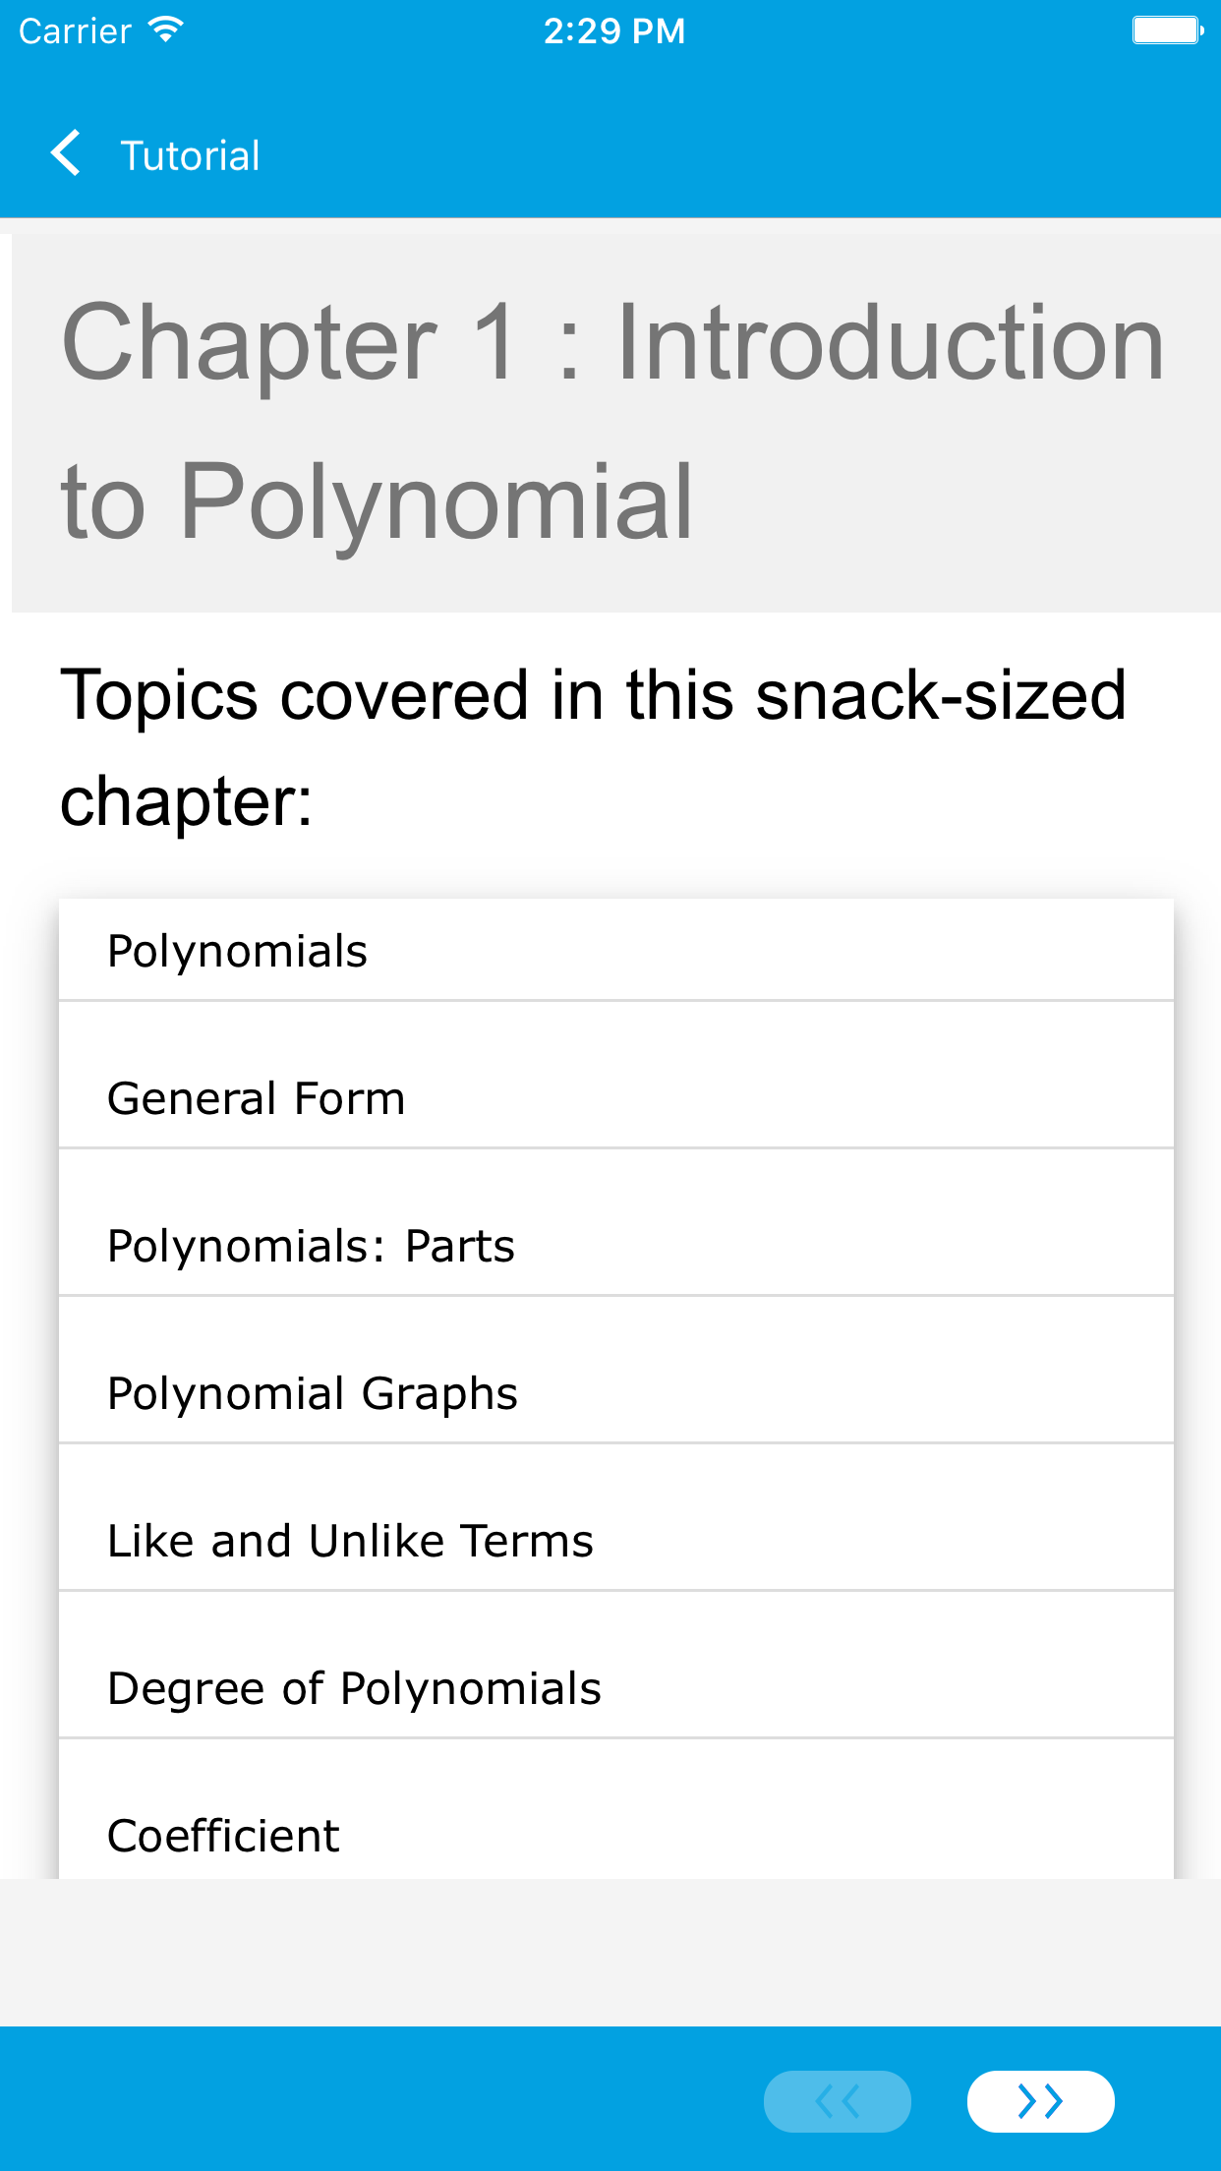Select the General Form topic

pos(256,1098)
